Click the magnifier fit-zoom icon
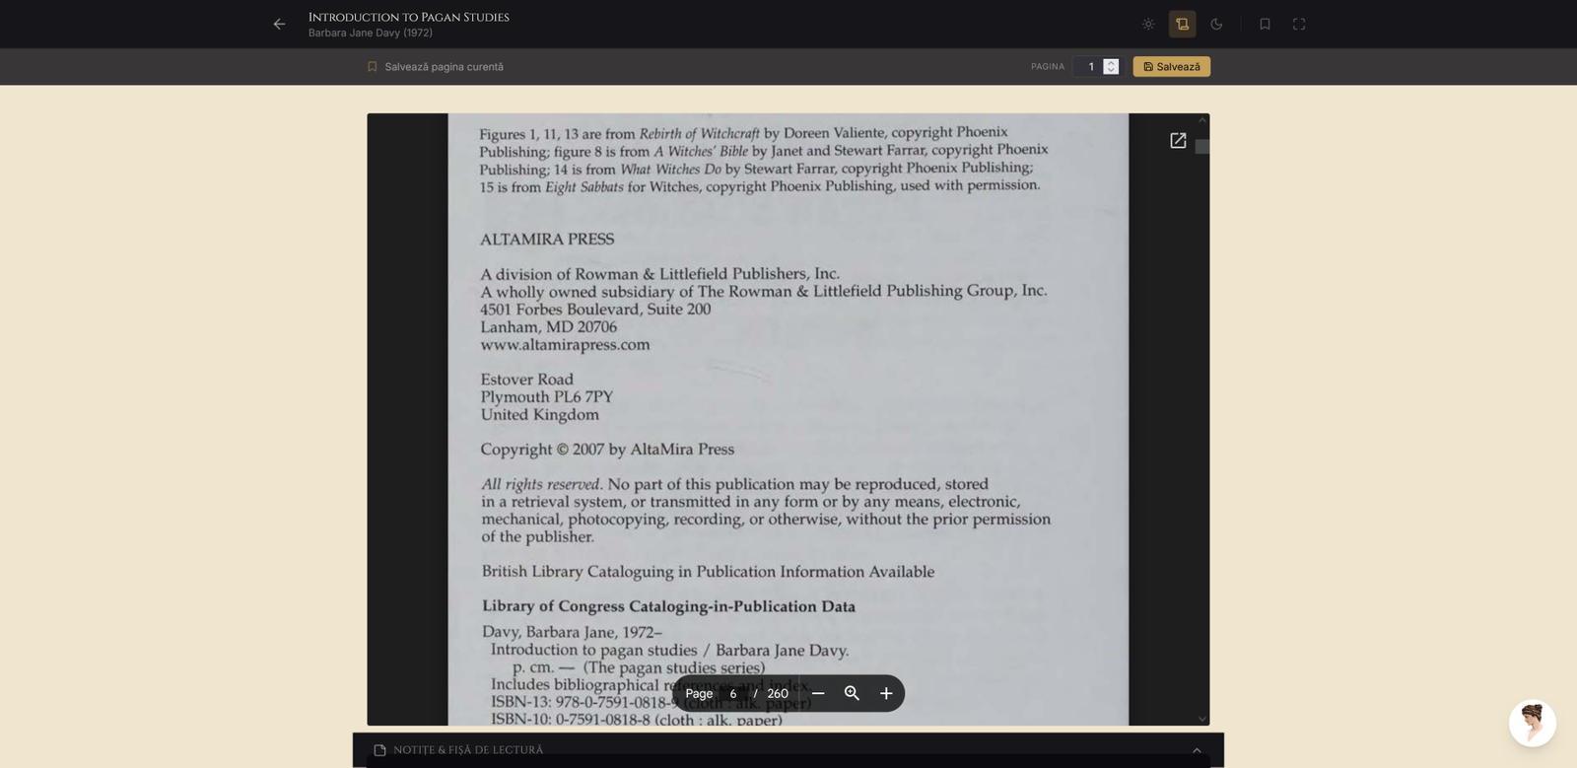Screen dimensions: 1577x768 [x=853, y=694]
